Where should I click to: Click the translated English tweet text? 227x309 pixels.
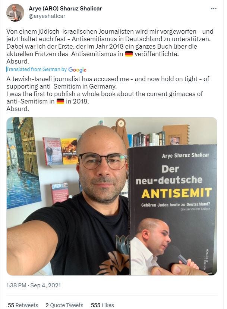coord(108,94)
